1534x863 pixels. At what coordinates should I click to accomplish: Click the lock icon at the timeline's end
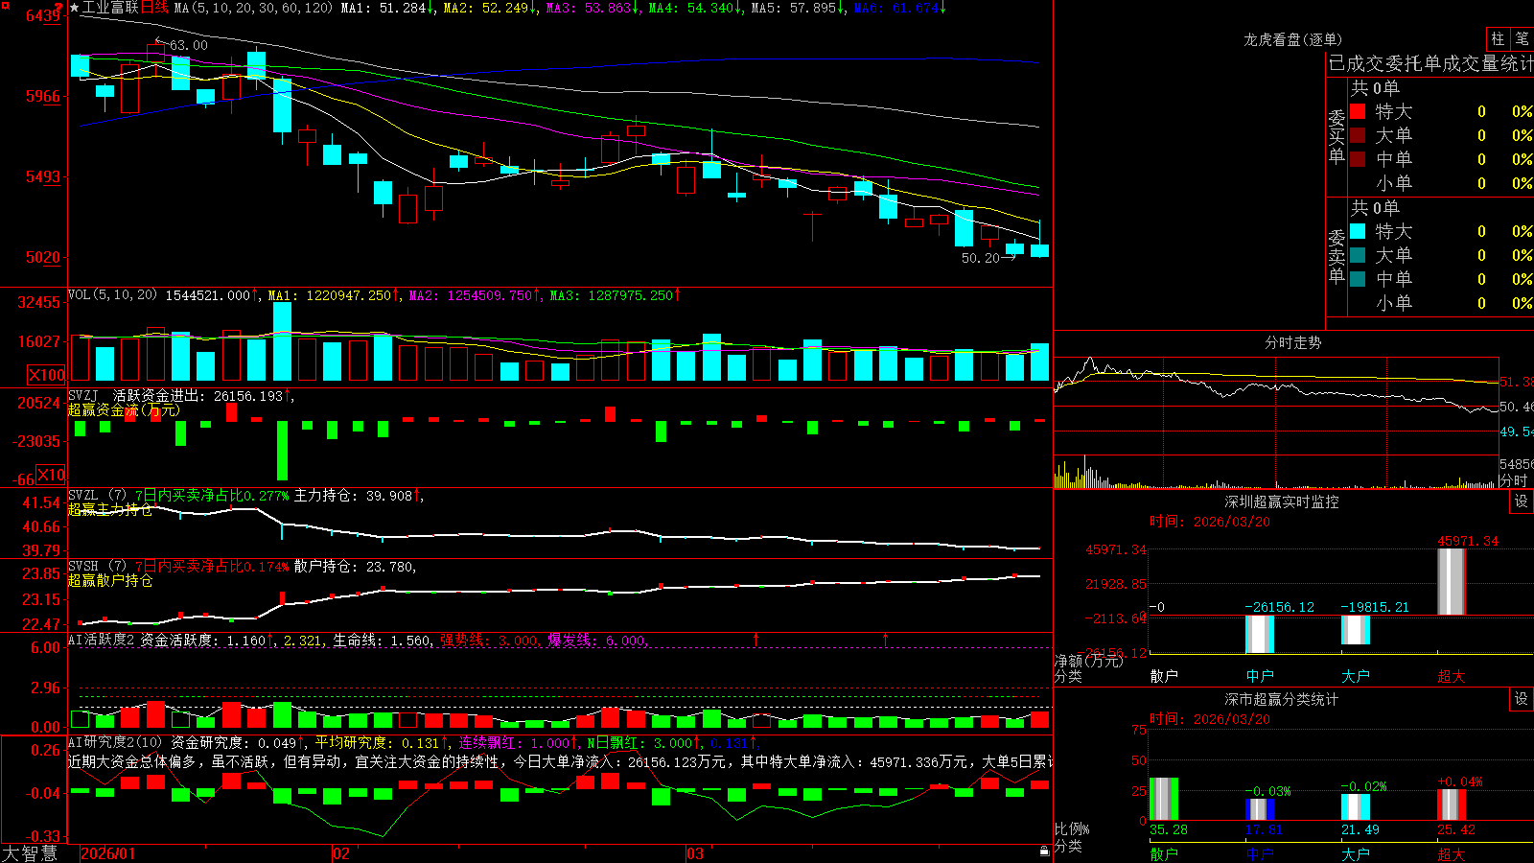click(1044, 851)
